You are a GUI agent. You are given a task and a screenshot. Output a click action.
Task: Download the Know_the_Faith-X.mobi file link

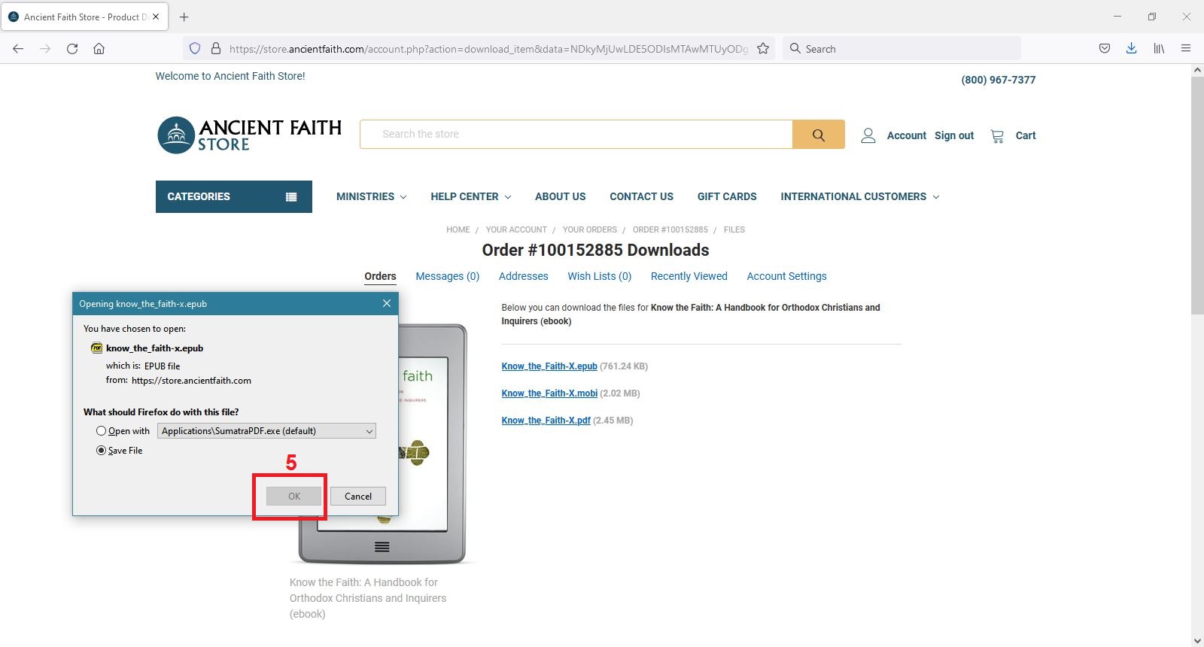tap(549, 393)
